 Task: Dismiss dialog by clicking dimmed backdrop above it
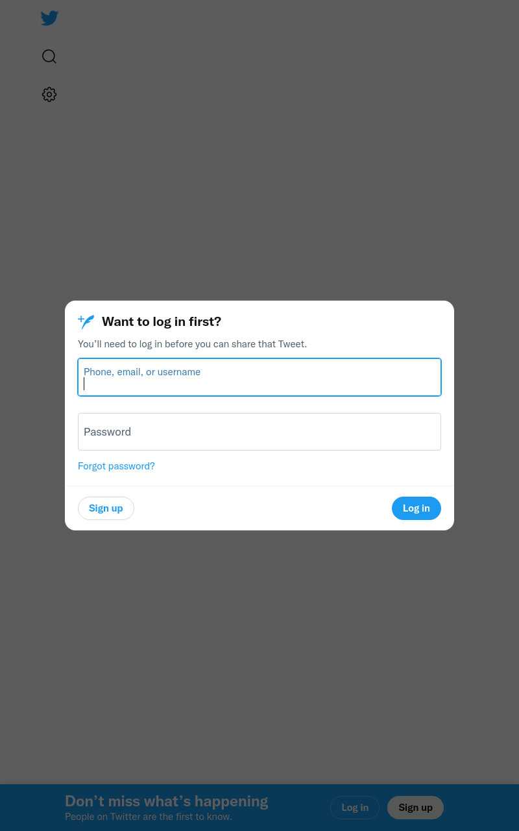(x=259, y=195)
